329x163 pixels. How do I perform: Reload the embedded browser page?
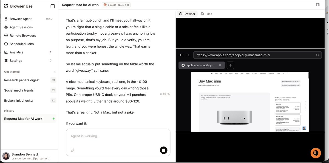[x=317, y=55]
